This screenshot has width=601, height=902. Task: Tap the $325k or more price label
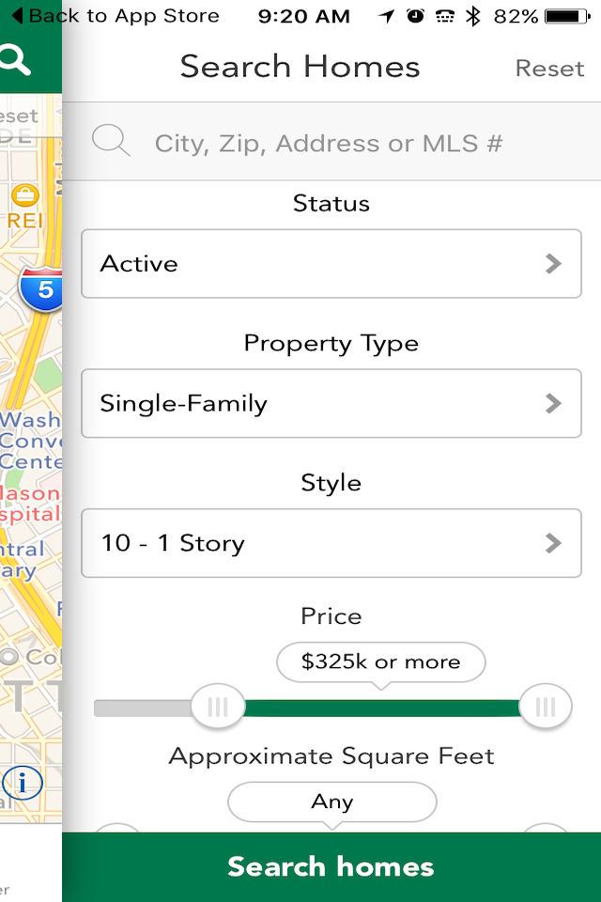click(380, 661)
